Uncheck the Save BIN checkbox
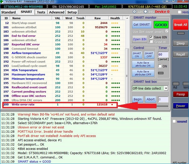This screenshot has width=189, height=164. [151, 37]
